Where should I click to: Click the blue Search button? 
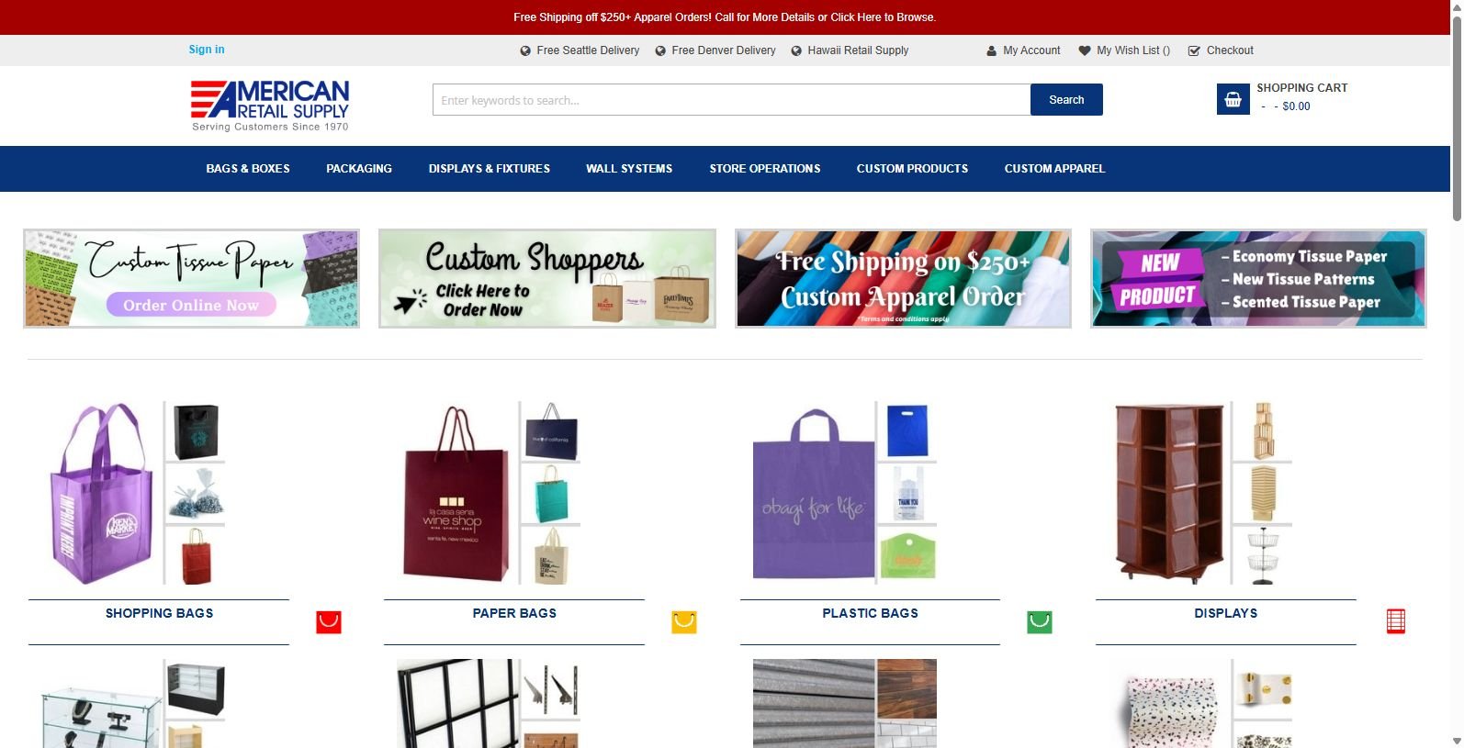1066,100
